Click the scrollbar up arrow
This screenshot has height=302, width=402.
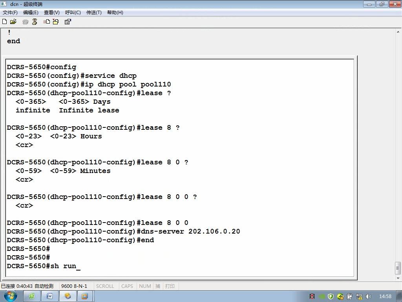coord(398,32)
